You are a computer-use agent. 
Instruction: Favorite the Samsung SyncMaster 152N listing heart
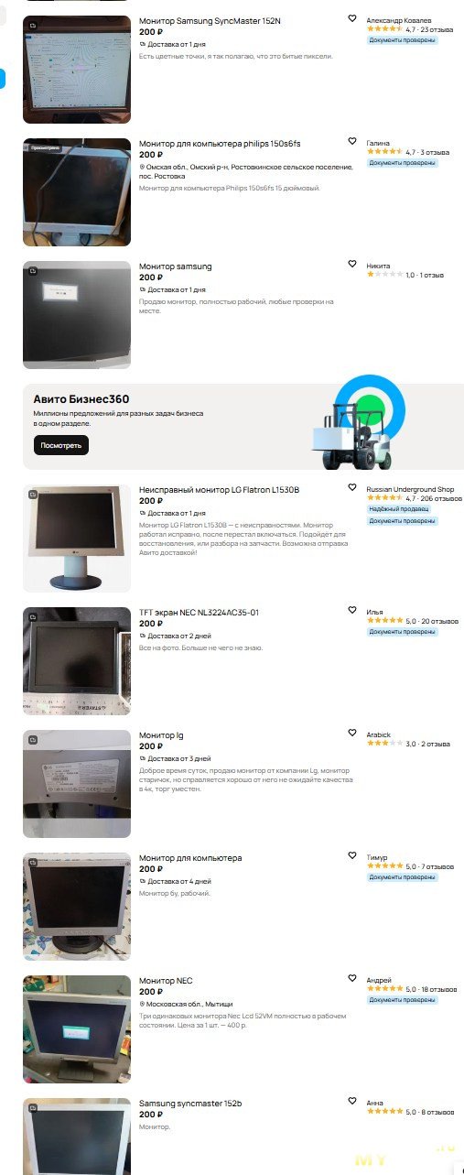pos(352,18)
